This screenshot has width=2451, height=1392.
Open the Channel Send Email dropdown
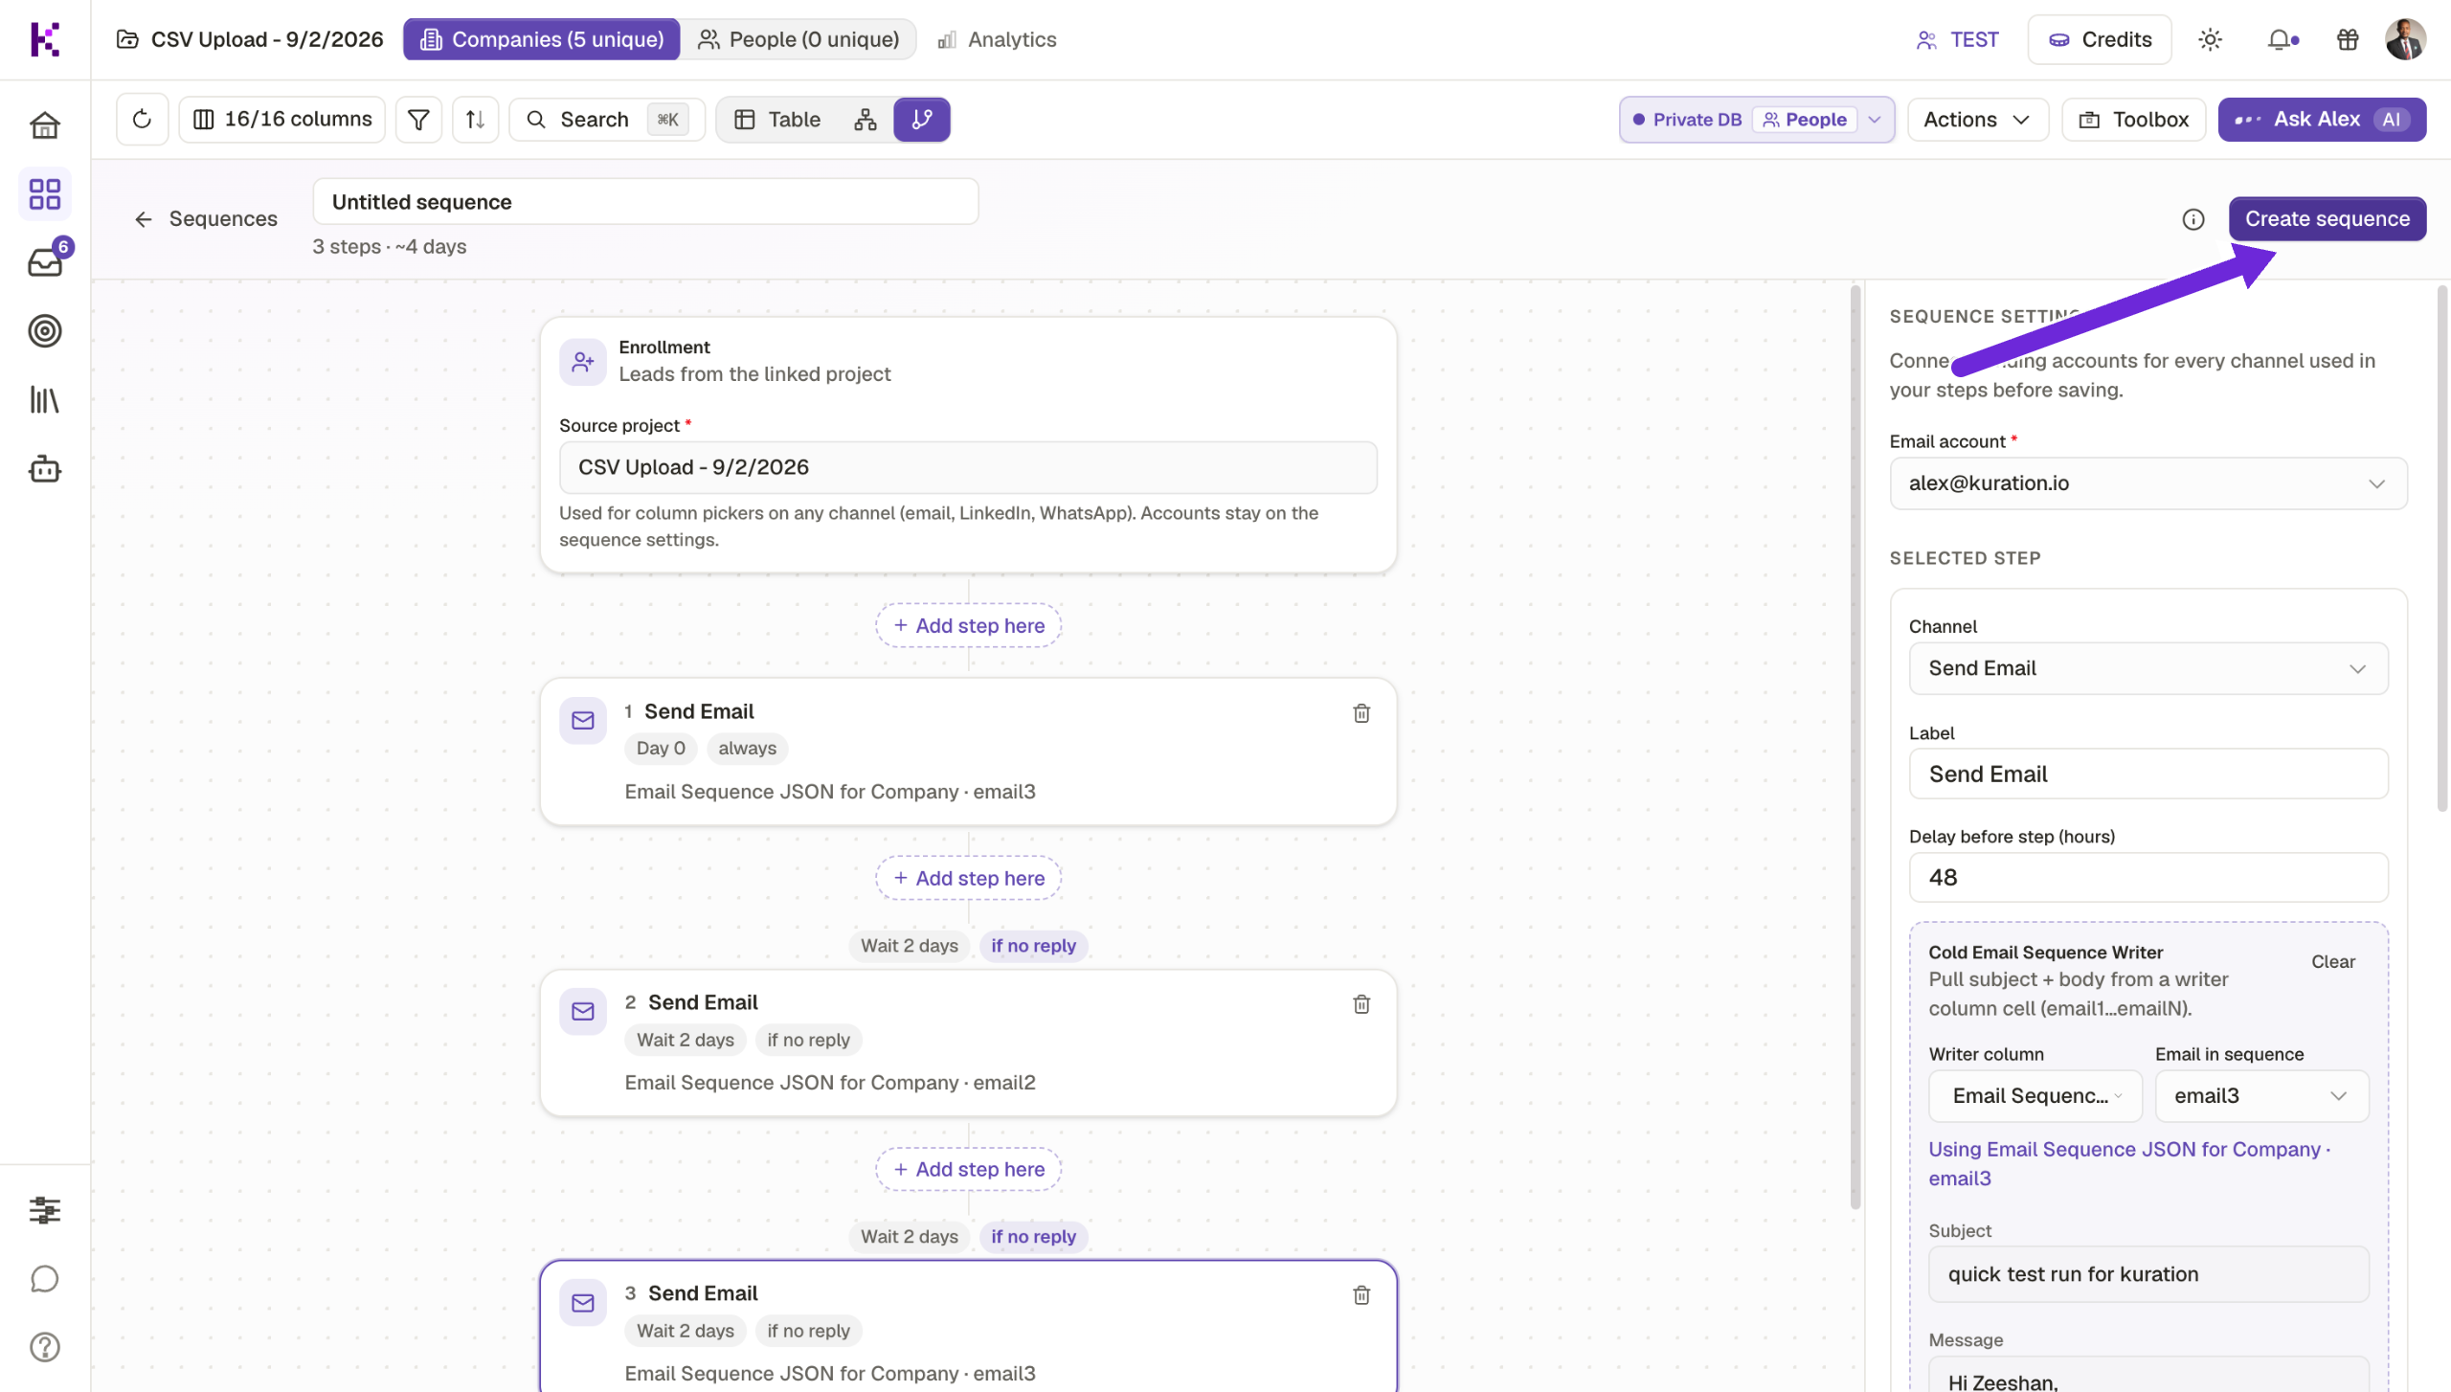pos(2148,668)
